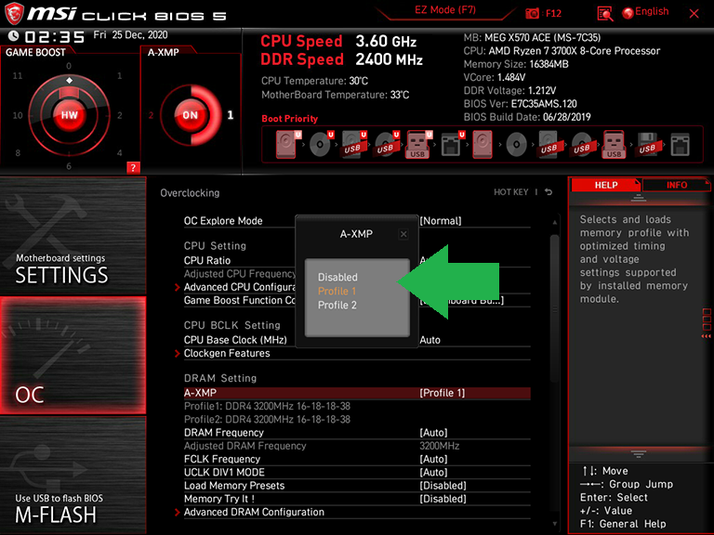Toggle the Game Boost HW knob
The image size is (714, 535).
tap(69, 115)
